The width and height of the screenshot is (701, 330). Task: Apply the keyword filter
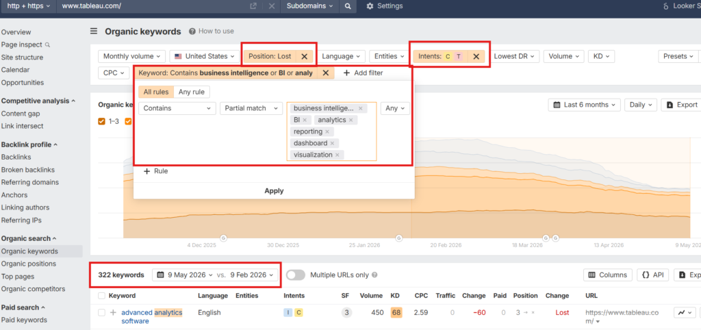coord(274,191)
